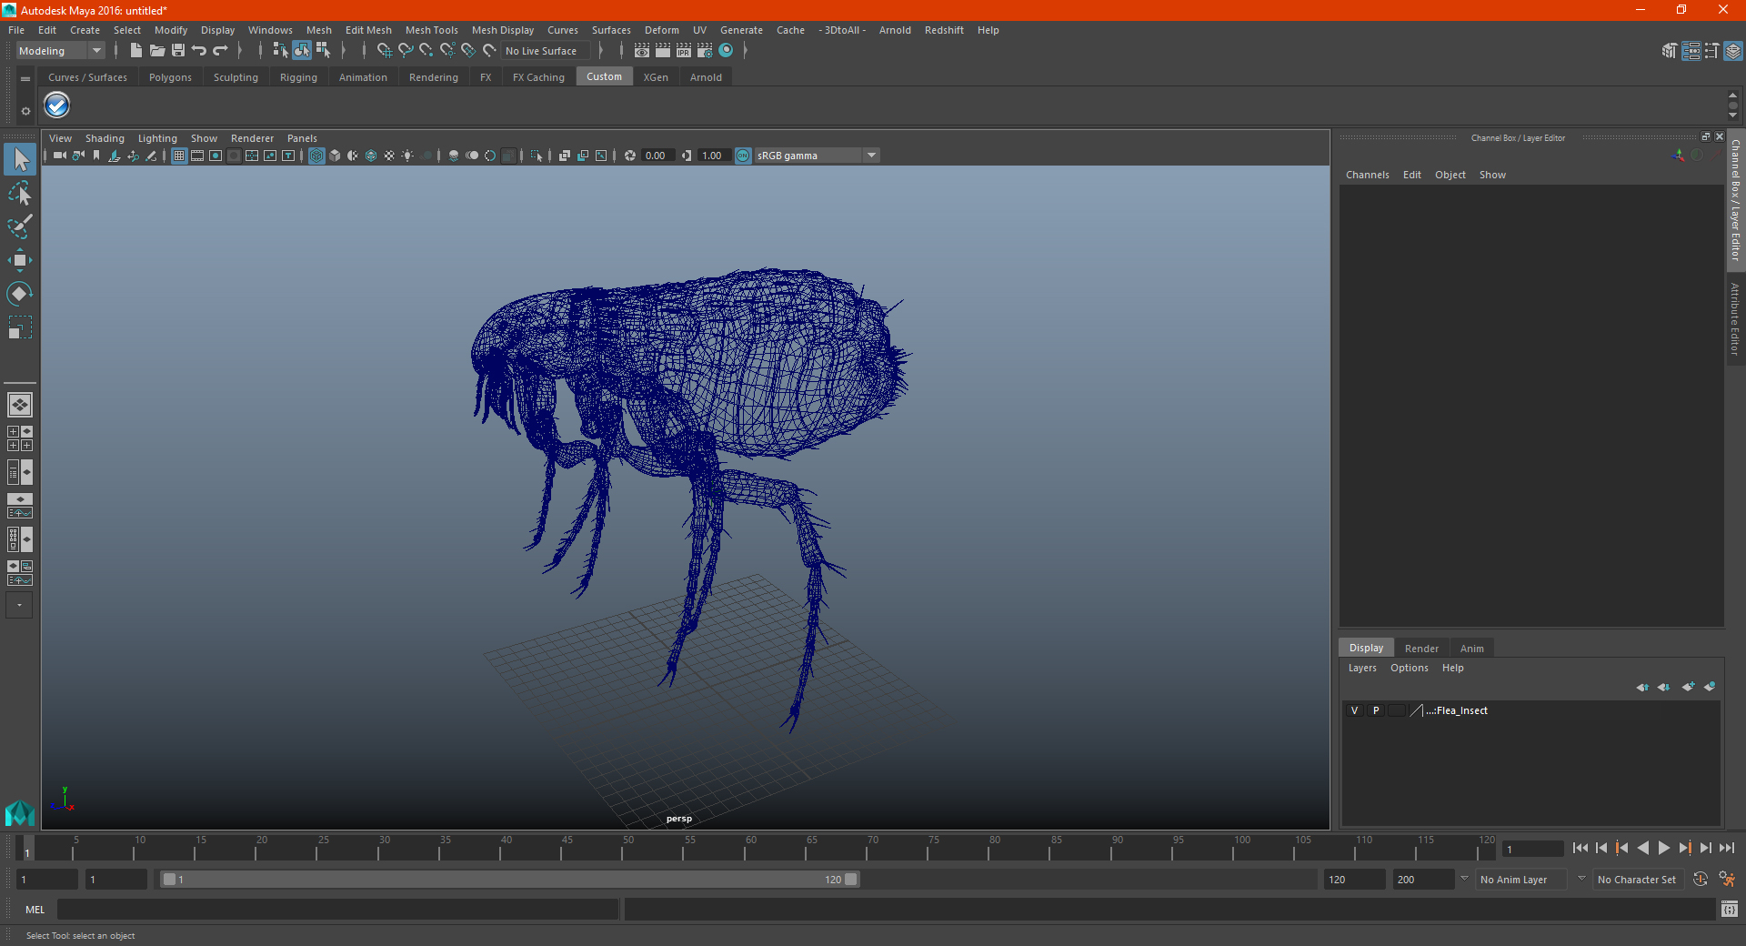Image resolution: width=1746 pixels, height=946 pixels.
Task: Create layer from selected objects
Action: coord(1710,687)
